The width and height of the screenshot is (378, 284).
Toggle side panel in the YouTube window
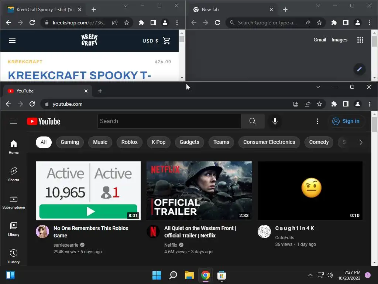346,104
